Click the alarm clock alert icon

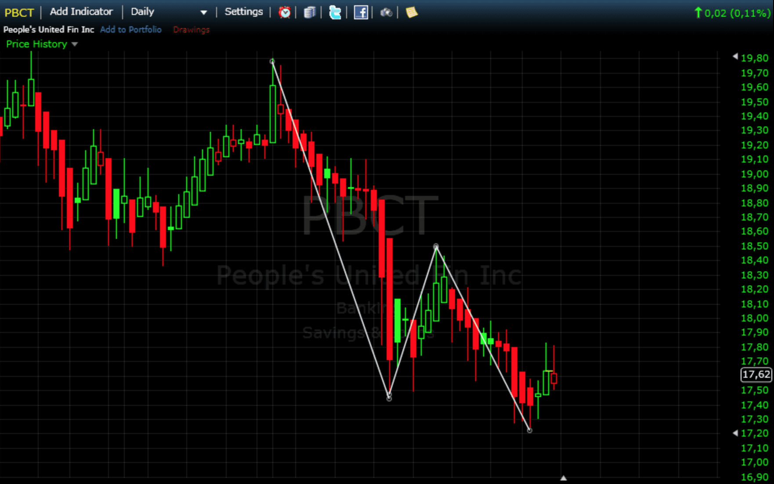(285, 12)
